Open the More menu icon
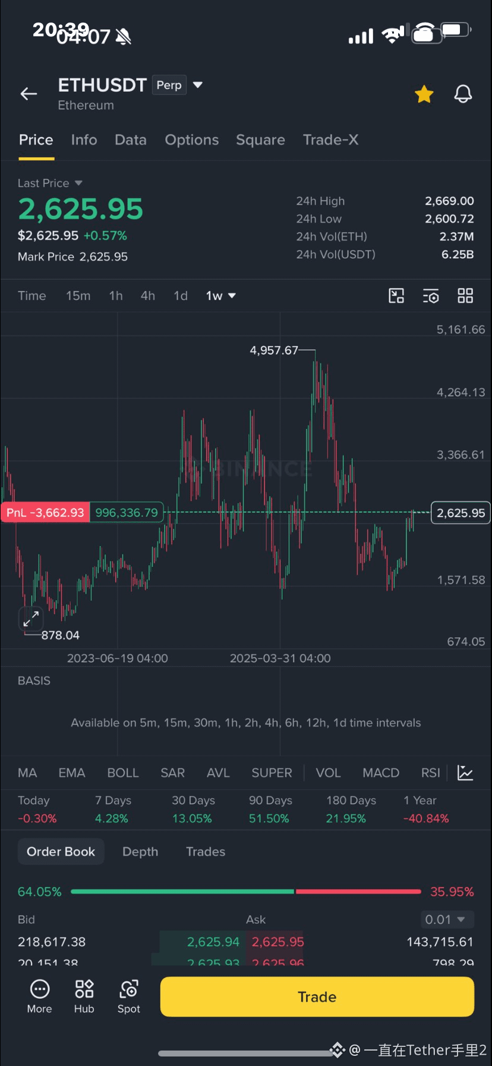Screen dimensions: 492x1066 (x=39, y=996)
